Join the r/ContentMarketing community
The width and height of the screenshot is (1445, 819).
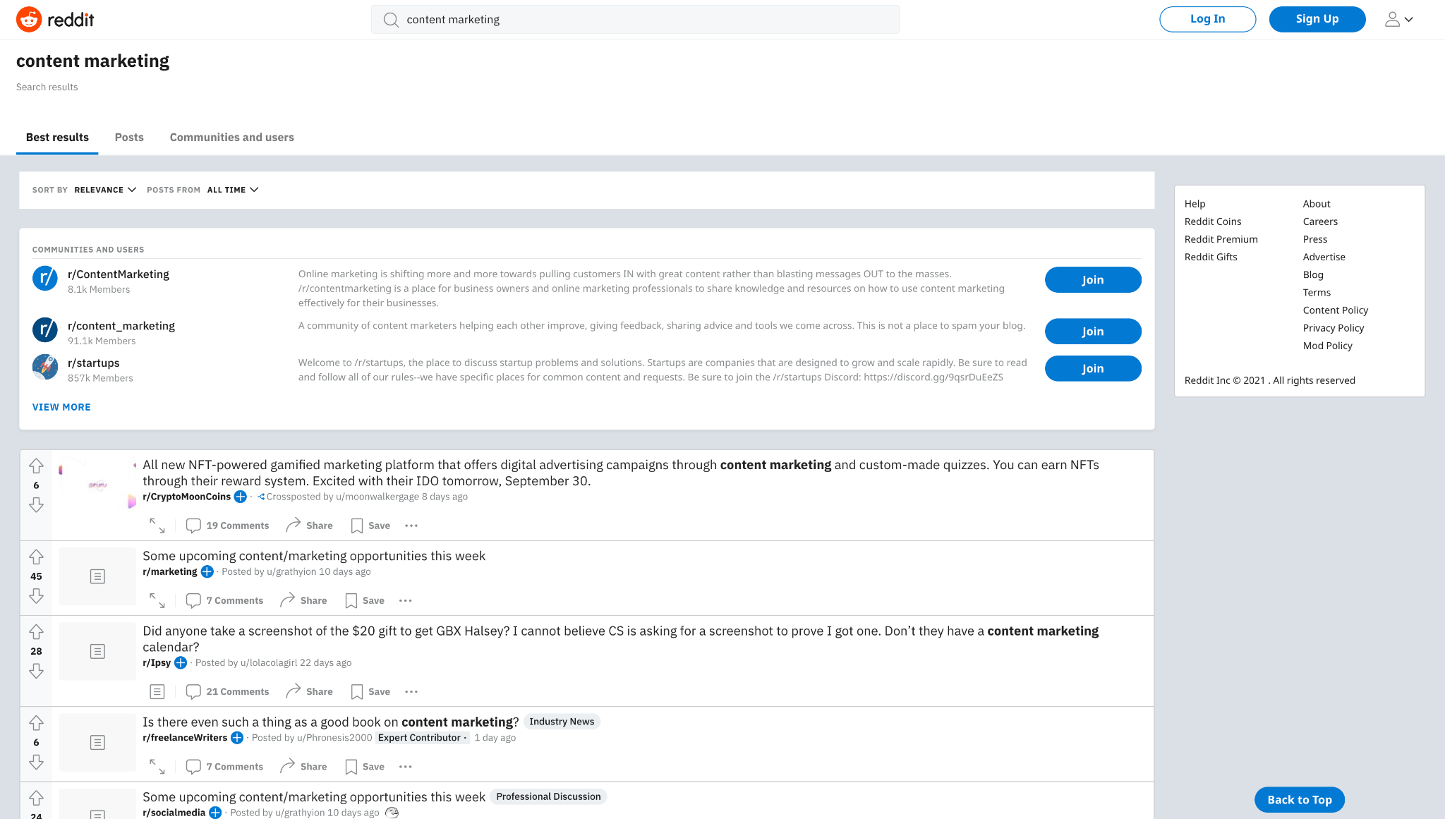[x=1092, y=280]
